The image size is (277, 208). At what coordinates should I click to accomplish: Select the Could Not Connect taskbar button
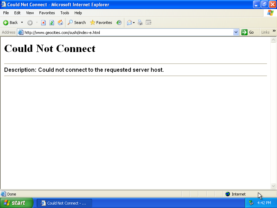[x=64, y=203]
